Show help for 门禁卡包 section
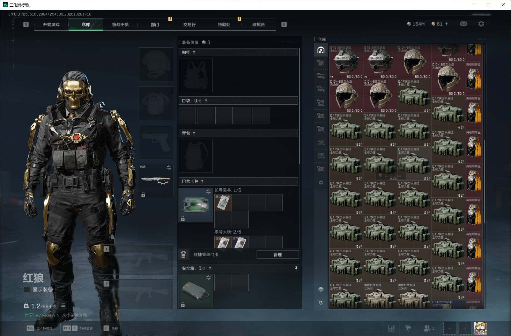The image size is (511, 336). pyautogui.click(x=202, y=181)
